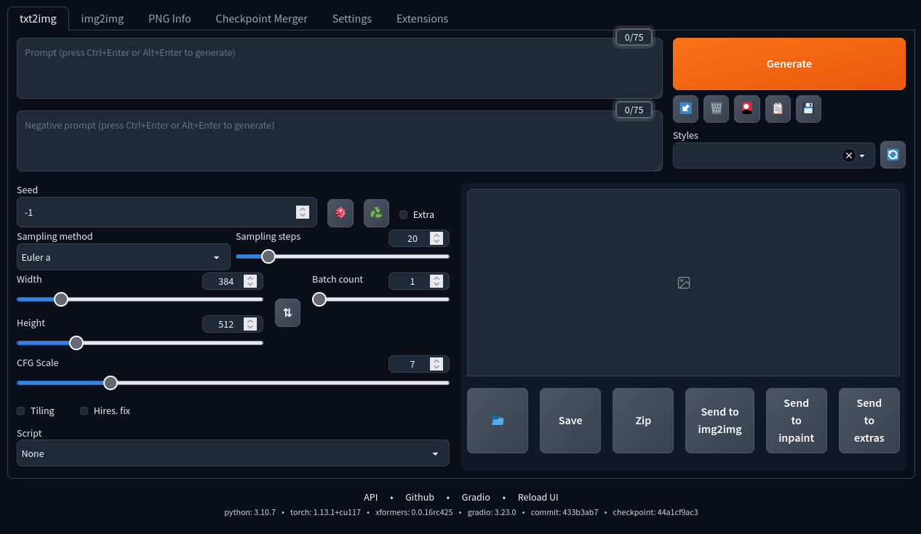Click the Width number stepper

tap(250, 281)
